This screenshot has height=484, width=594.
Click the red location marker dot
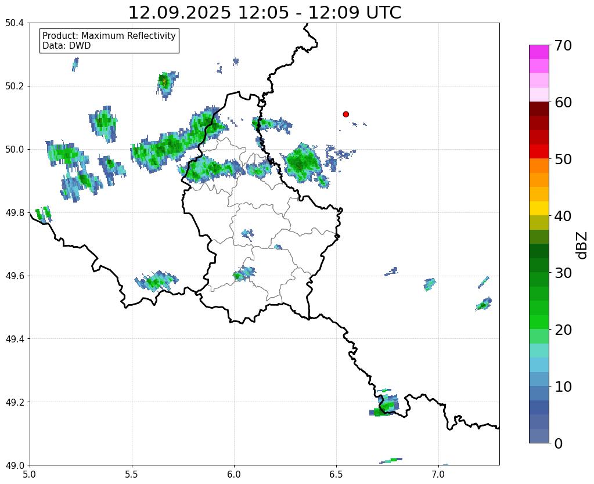pyautogui.click(x=345, y=114)
